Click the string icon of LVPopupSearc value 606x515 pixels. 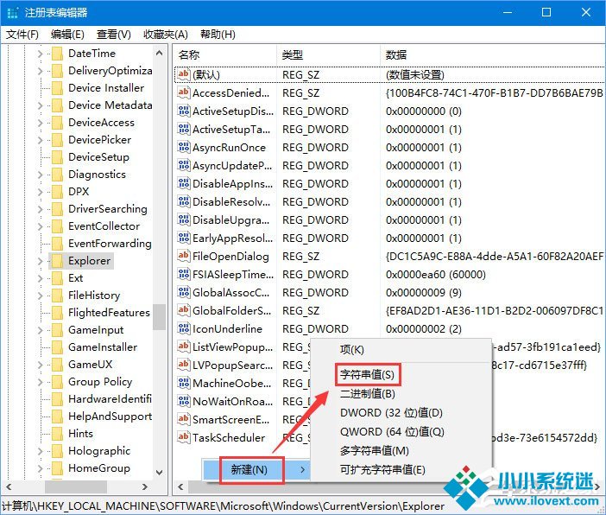coord(183,365)
